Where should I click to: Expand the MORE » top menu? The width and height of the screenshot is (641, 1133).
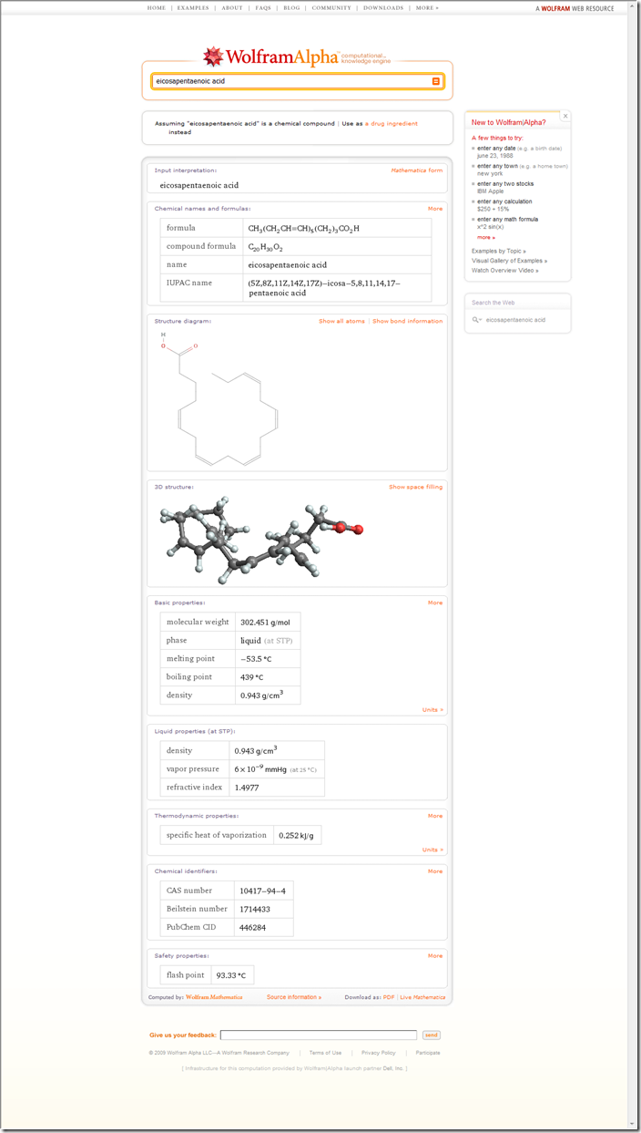click(427, 7)
